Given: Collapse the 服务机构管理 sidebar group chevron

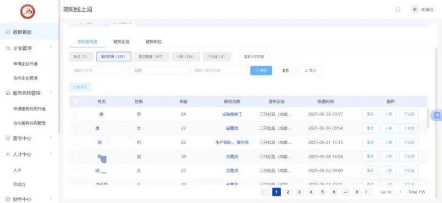Looking at the screenshot, I should (x=51, y=93).
